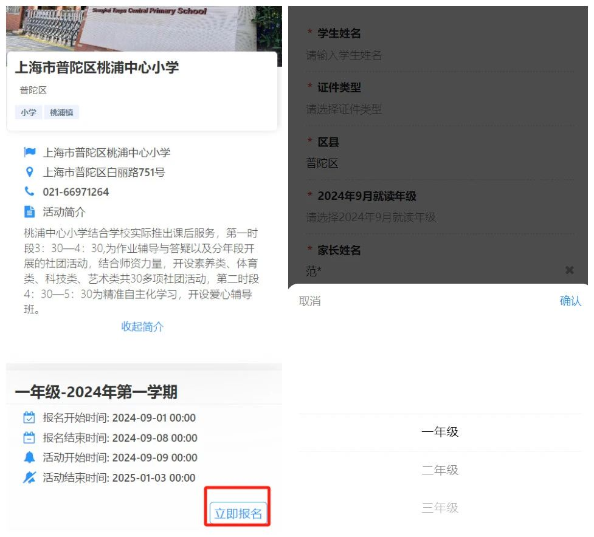Click the location pin icon
This screenshot has height=537, width=594.
click(x=29, y=173)
